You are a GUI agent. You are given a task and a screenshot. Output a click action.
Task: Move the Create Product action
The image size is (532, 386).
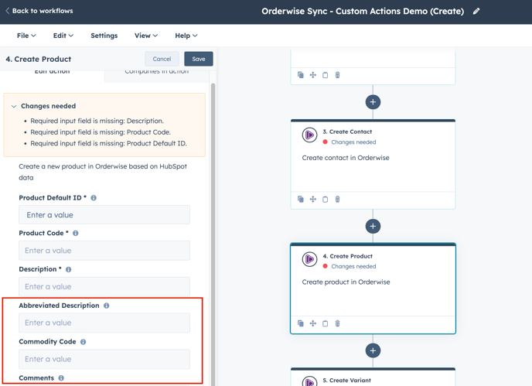[313, 323]
